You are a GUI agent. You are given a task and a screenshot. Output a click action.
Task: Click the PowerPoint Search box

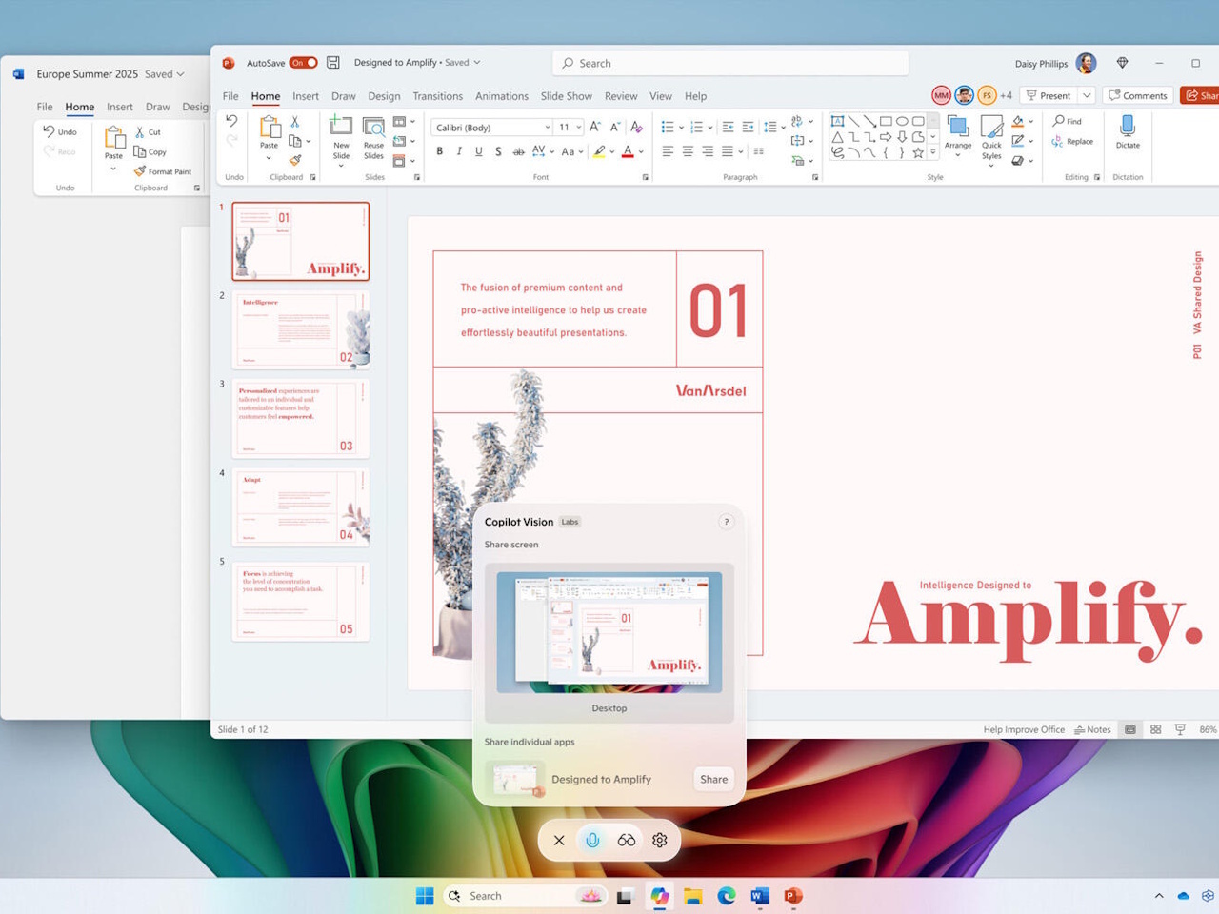(x=730, y=63)
